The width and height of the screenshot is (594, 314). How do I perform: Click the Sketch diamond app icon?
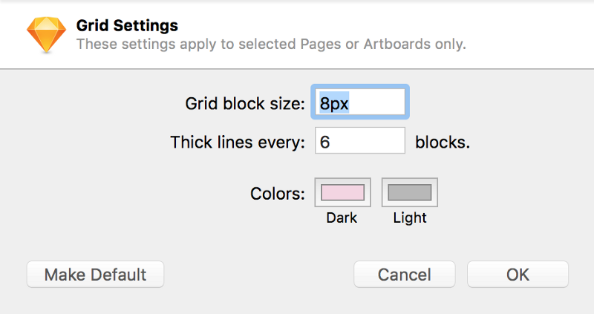tap(46, 34)
